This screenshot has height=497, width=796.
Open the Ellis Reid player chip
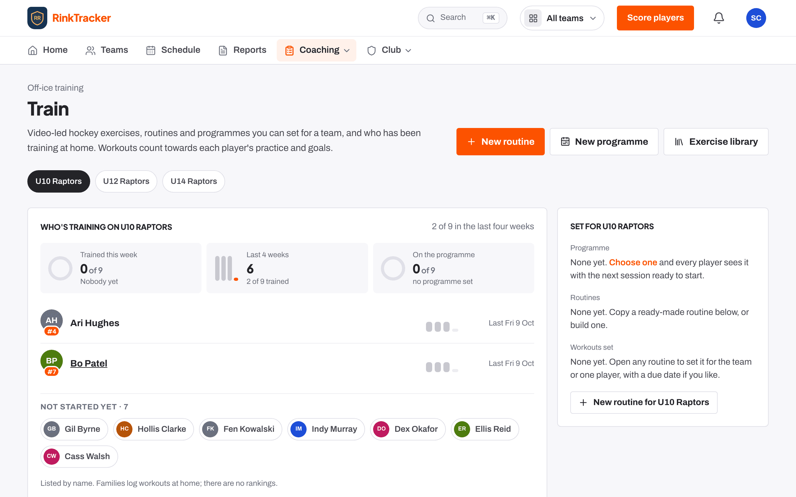tap(485, 429)
